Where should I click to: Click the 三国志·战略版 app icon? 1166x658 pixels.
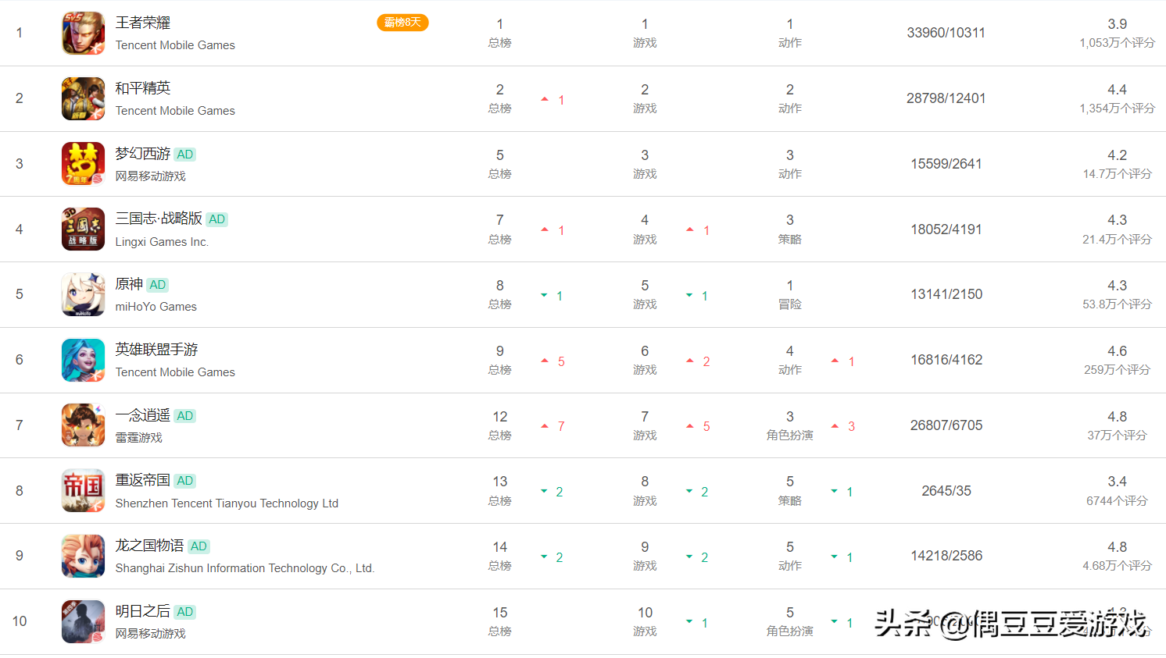point(83,229)
